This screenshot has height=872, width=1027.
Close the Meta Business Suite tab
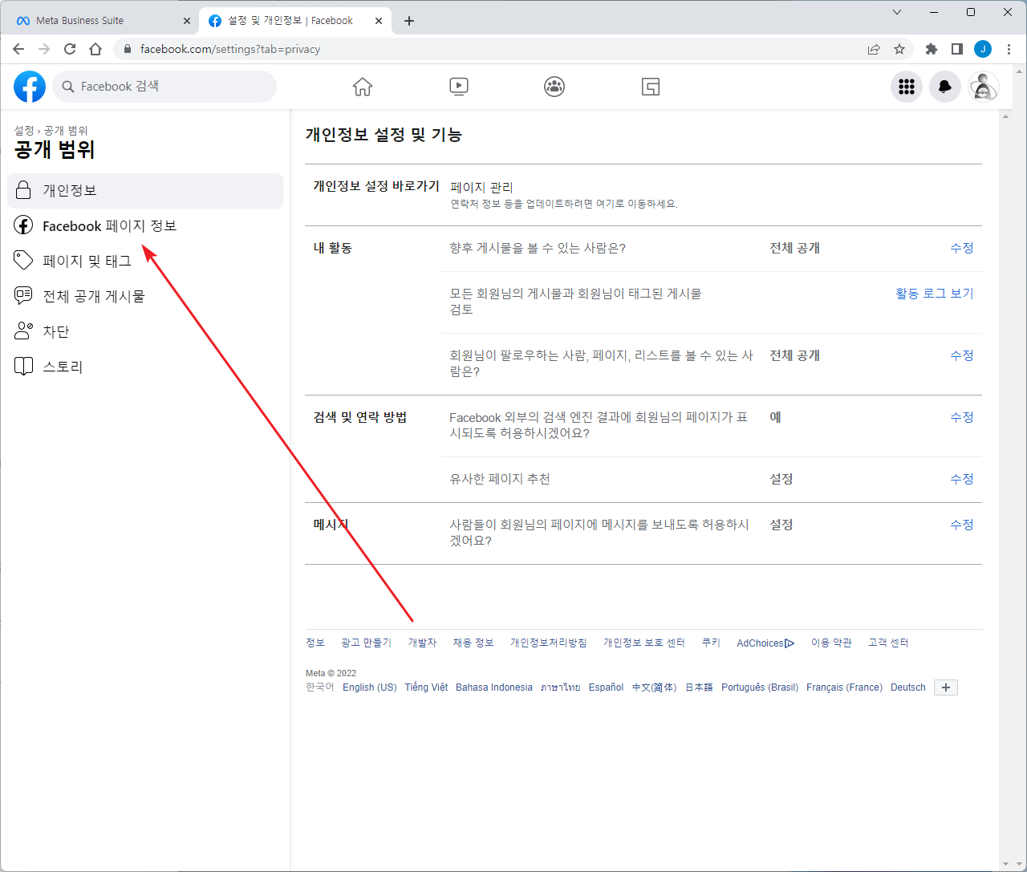186,21
